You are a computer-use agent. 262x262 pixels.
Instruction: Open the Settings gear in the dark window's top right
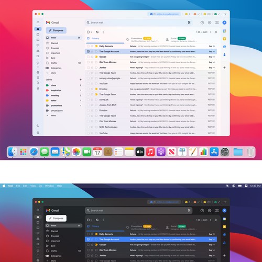[210, 211]
